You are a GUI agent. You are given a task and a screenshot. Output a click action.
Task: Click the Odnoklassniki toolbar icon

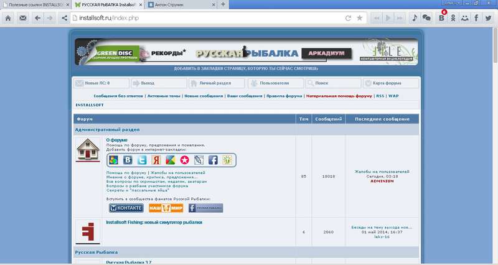453,18
